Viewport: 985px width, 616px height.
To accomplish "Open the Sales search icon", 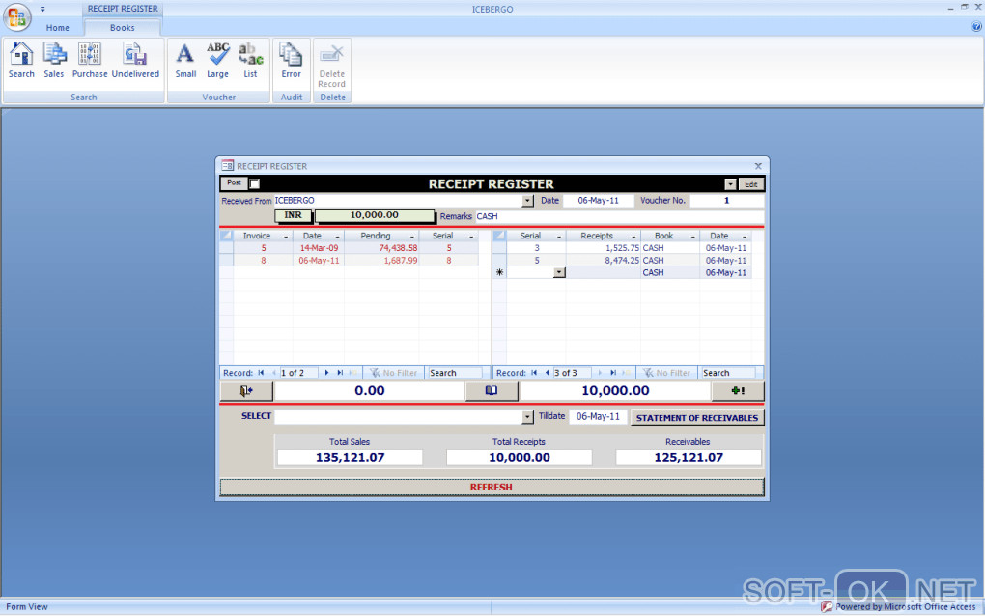I will pos(54,60).
